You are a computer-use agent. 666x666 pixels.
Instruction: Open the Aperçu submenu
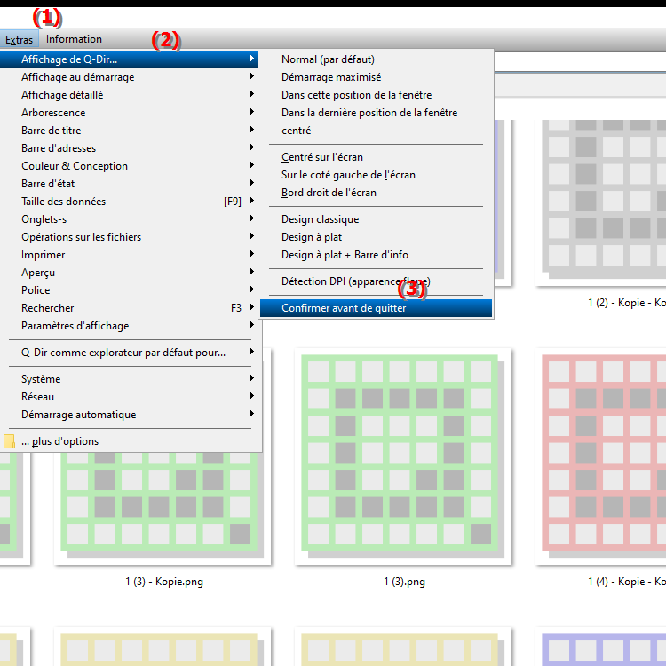pyautogui.click(x=130, y=273)
